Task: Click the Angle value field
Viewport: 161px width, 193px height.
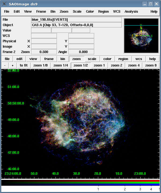Action: pos(81,52)
